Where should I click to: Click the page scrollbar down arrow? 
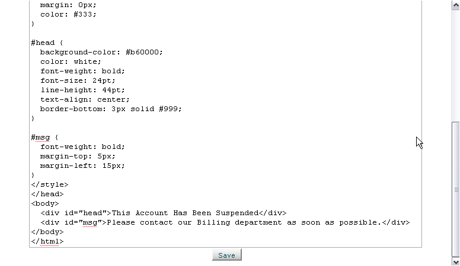pyautogui.click(x=456, y=261)
